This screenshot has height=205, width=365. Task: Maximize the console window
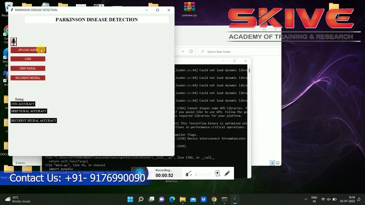click(x=234, y=61)
